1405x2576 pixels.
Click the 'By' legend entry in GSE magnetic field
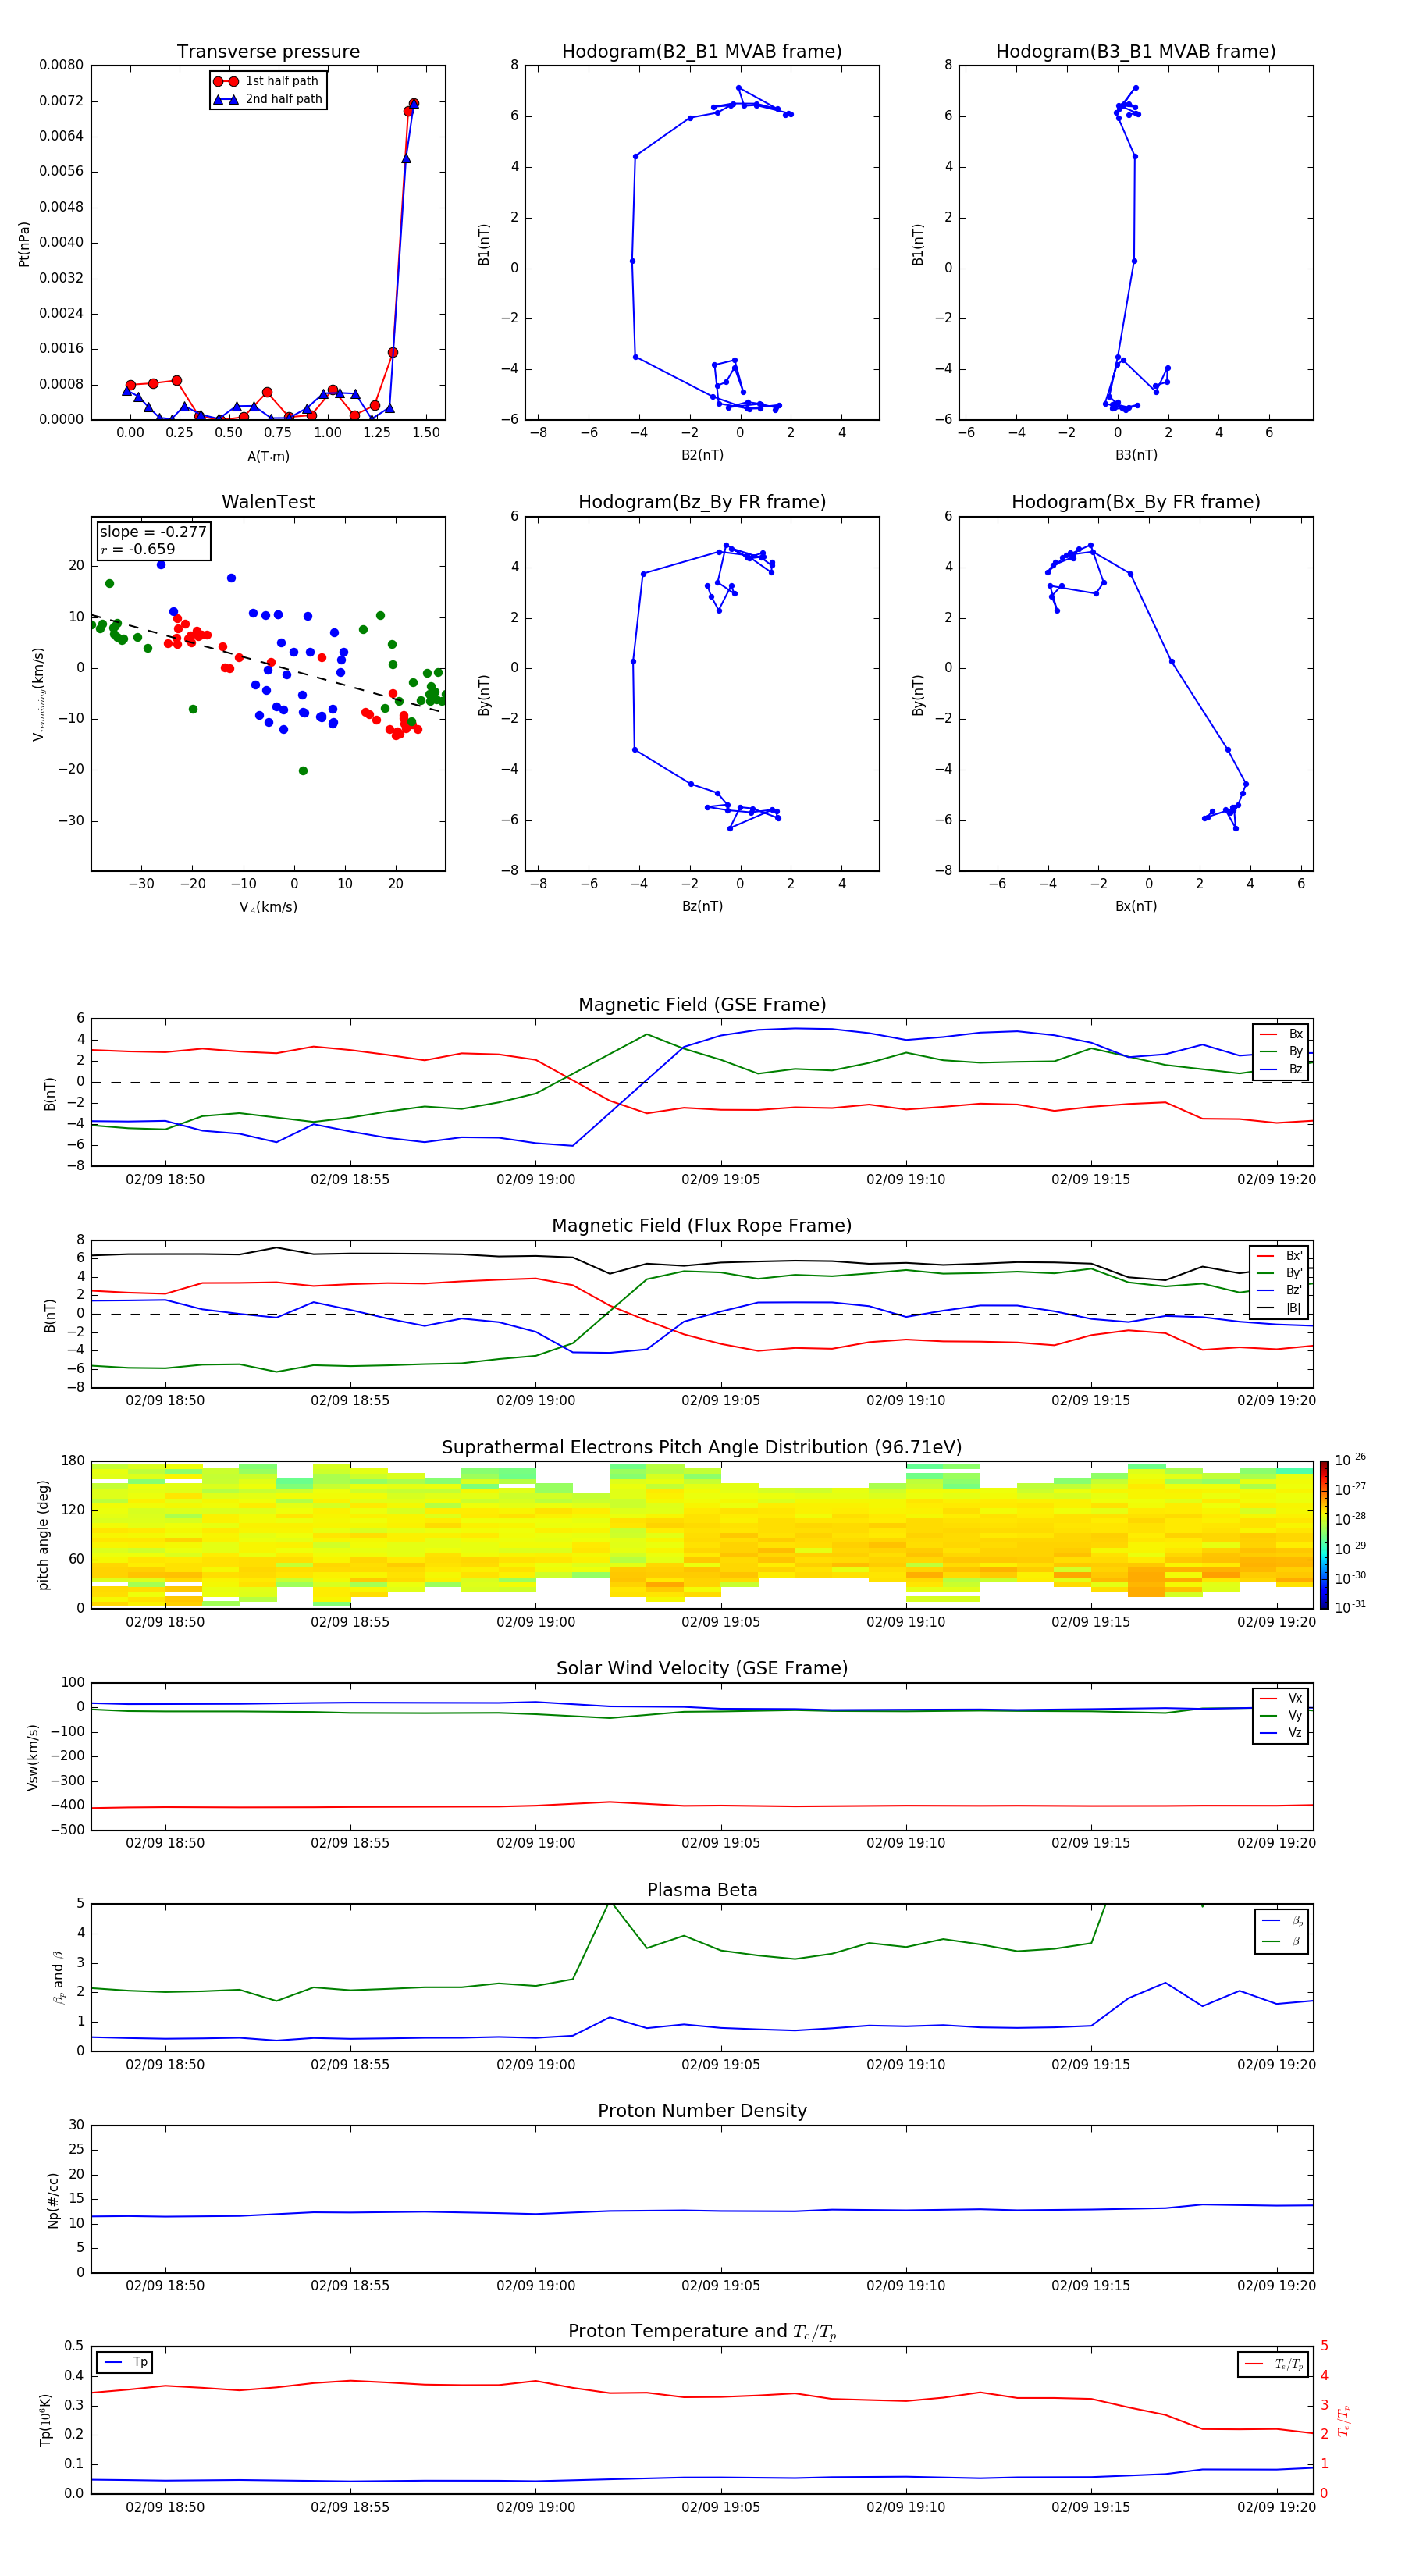click(1282, 1051)
